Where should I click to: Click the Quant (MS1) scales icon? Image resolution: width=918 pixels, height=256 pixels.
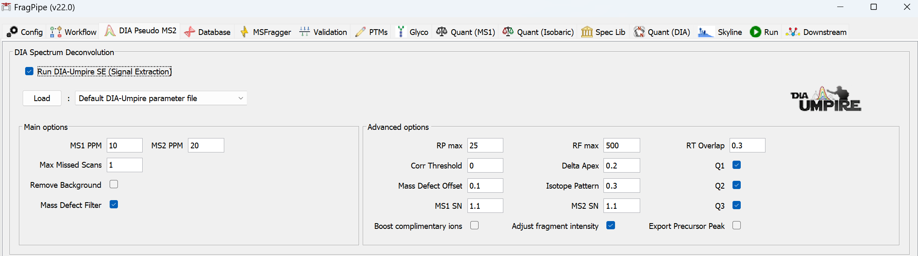click(441, 32)
